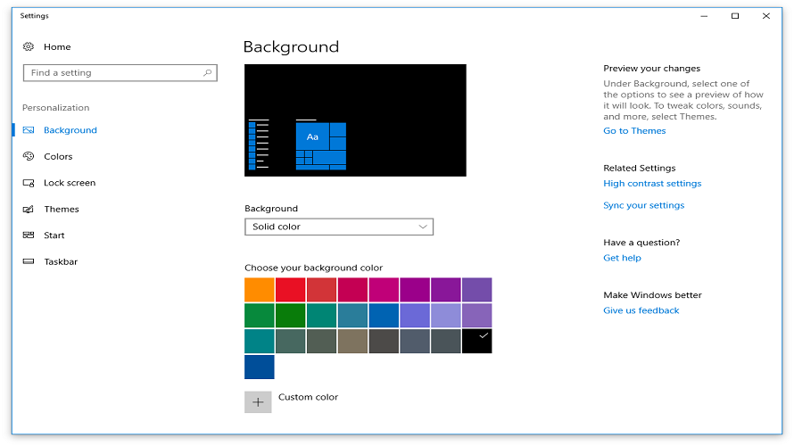This screenshot has width=794, height=446.
Task: Choose the navy blue swatch in last row
Action: tap(260, 367)
